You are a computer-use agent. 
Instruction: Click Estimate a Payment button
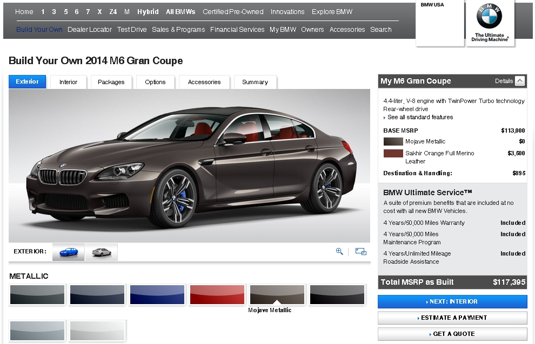point(452,318)
